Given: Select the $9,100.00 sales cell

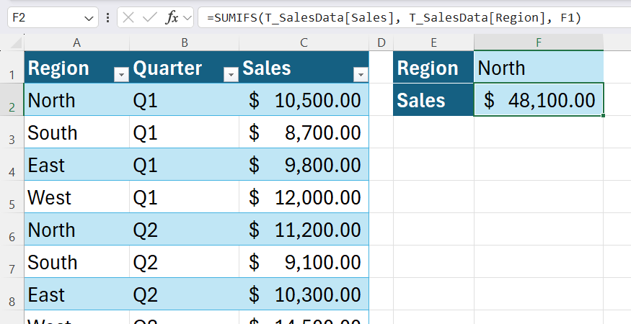Looking at the screenshot, I should [304, 261].
